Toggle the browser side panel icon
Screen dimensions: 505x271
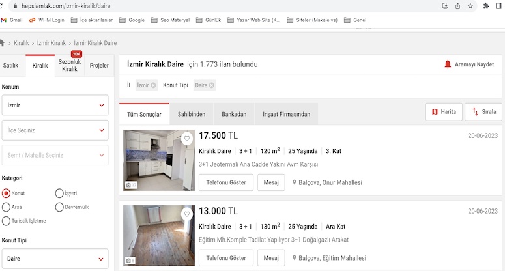click(498, 6)
